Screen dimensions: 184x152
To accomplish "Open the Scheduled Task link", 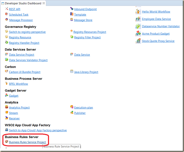I will point(19,15).
